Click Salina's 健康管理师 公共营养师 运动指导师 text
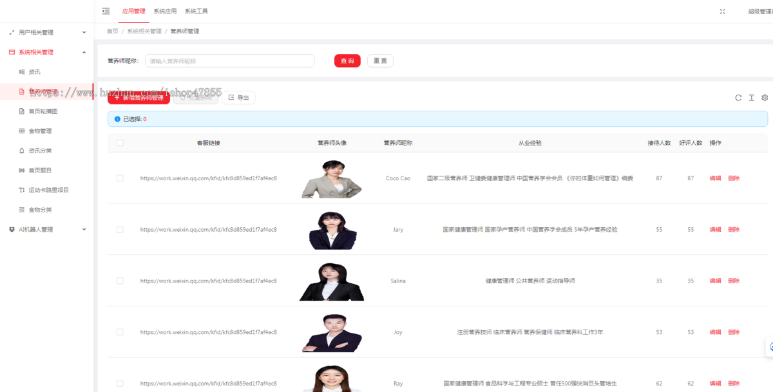 tap(530, 281)
